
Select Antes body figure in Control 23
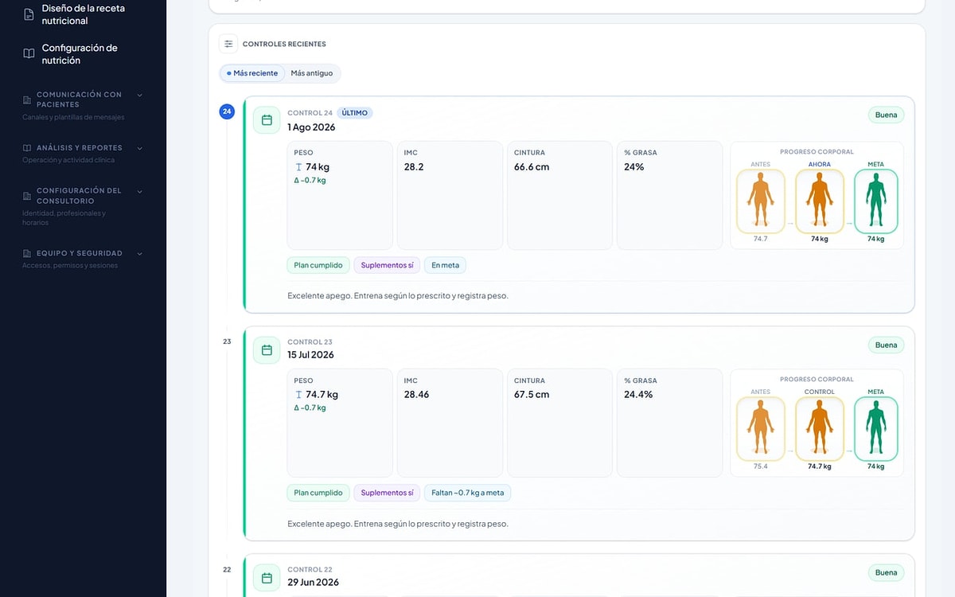click(761, 429)
